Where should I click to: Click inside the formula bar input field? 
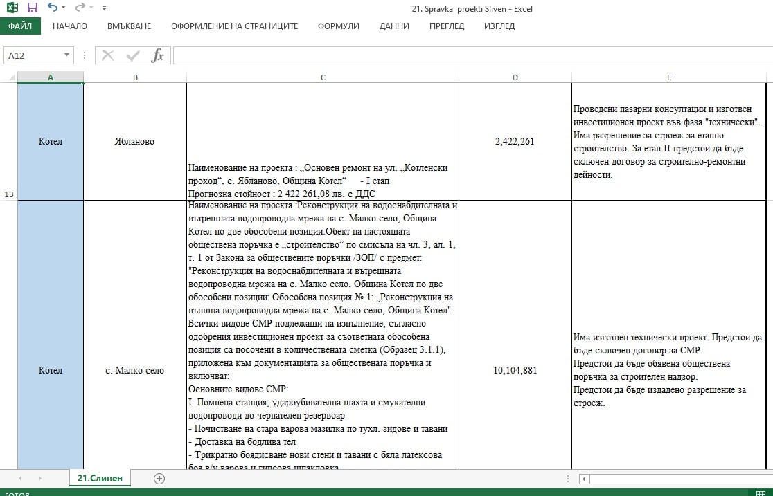coord(471,55)
